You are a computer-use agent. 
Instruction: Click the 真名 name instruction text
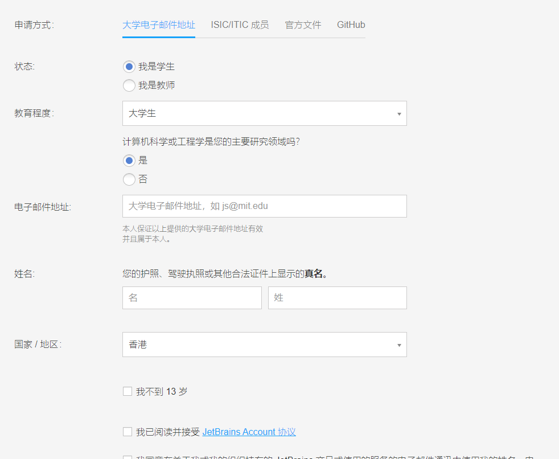[x=225, y=274]
